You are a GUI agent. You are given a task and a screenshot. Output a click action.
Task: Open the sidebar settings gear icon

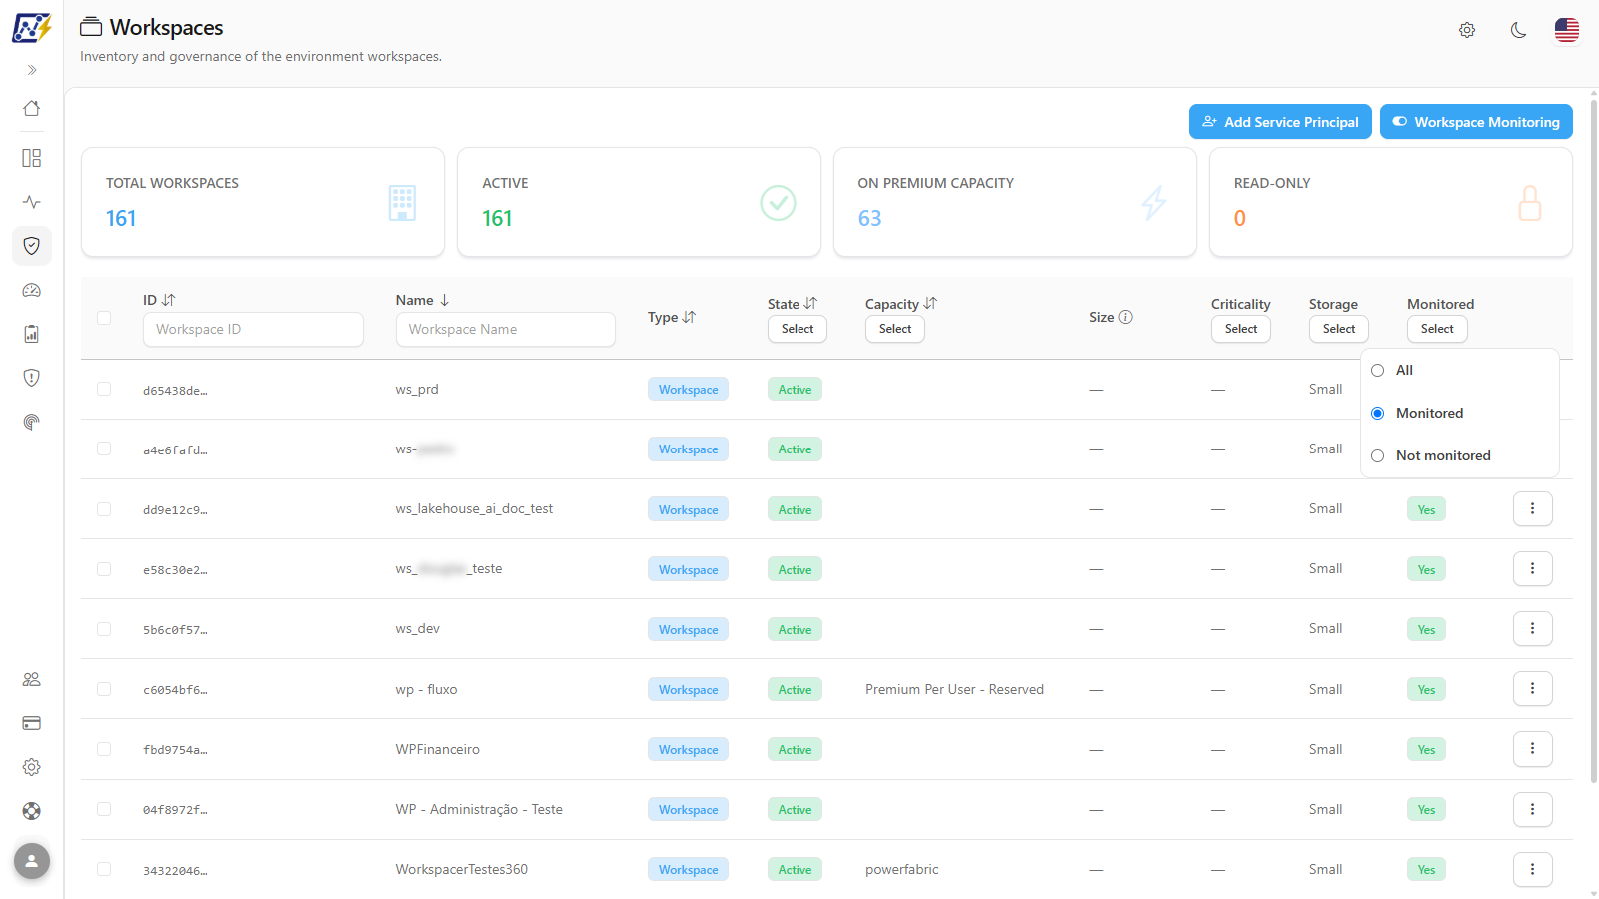(32, 767)
